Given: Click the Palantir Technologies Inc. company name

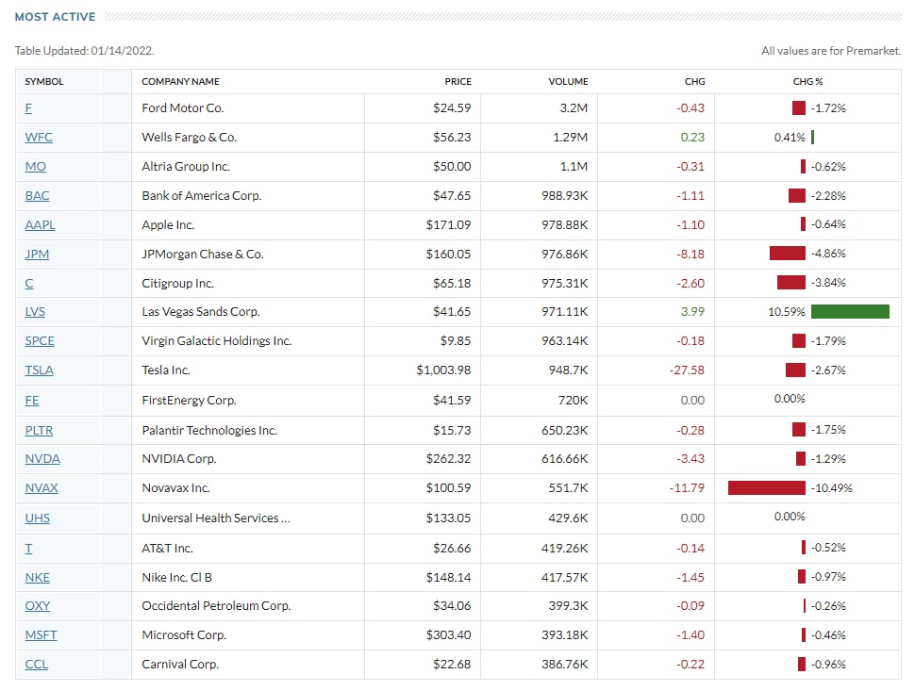Looking at the screenshot, I should [209, 430].
